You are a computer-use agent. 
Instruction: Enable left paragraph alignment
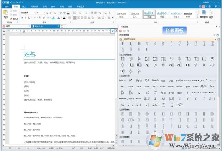[x=75, y=18]
